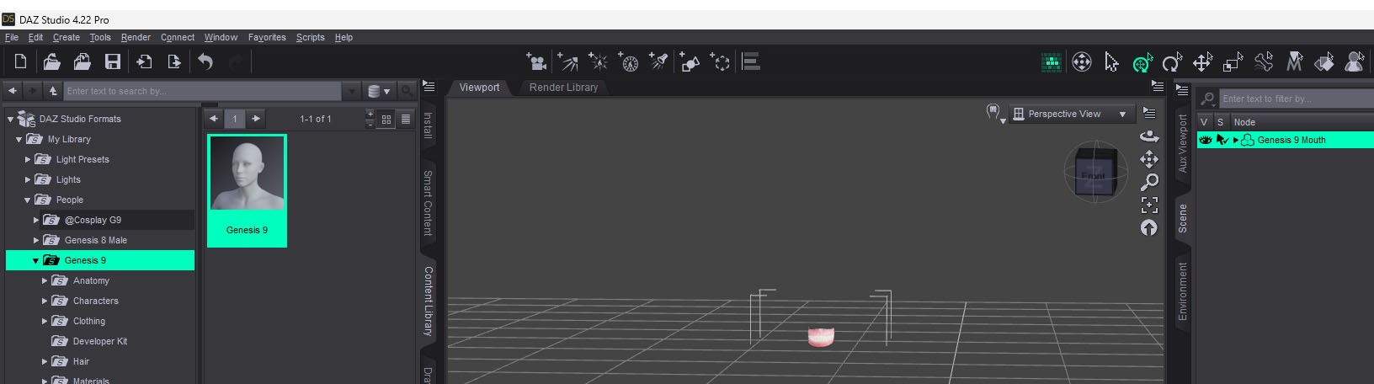Screen dimensions: 1374x384
Task: Open the File menu
Action: coord(12,37)
